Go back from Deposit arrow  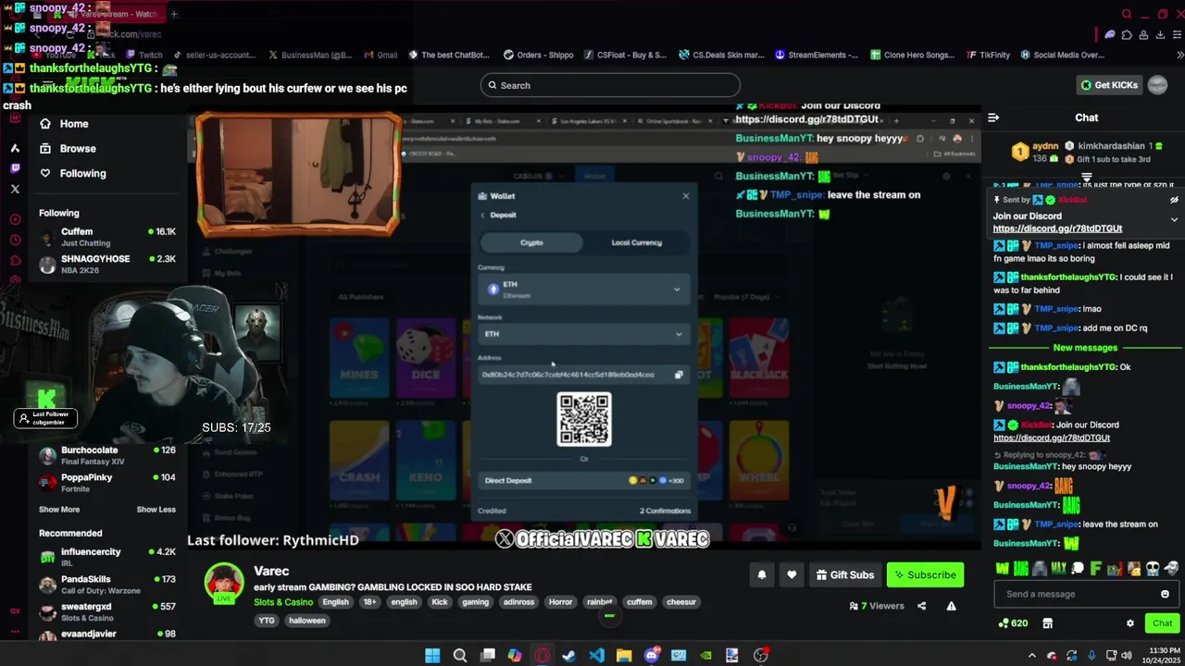click(x=482, y=215)
